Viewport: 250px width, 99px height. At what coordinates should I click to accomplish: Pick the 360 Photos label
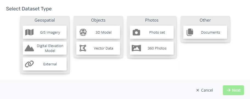[x=157, y=48]
